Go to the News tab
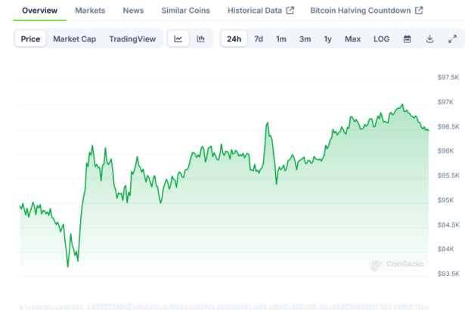This screenshot has height=310, width=465. point(133,11)
